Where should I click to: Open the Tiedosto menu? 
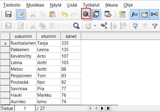[12, 5]
